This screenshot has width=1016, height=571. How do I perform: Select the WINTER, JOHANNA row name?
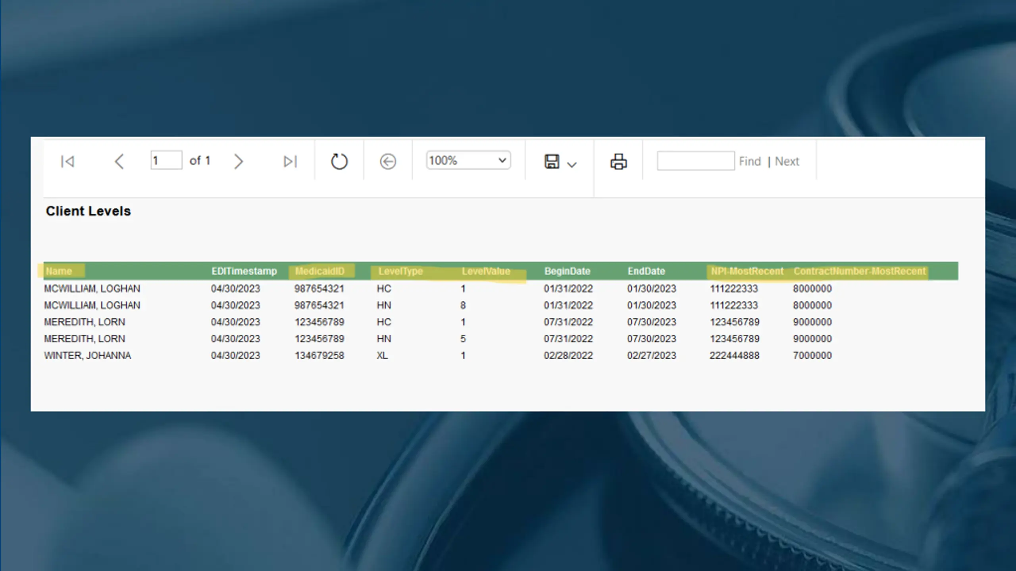pos(87,355)
